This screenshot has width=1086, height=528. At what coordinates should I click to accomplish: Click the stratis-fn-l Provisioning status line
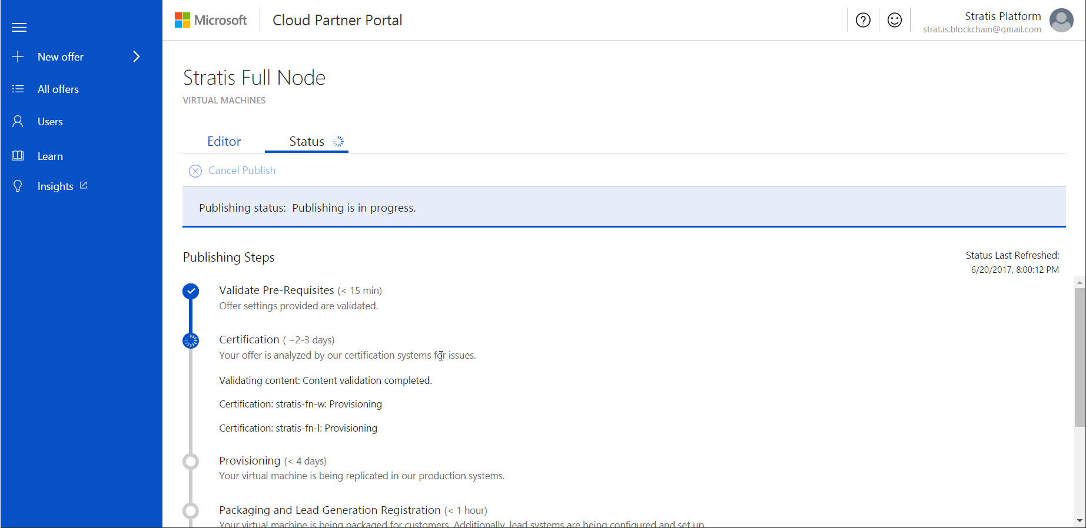tap(298, 428)
